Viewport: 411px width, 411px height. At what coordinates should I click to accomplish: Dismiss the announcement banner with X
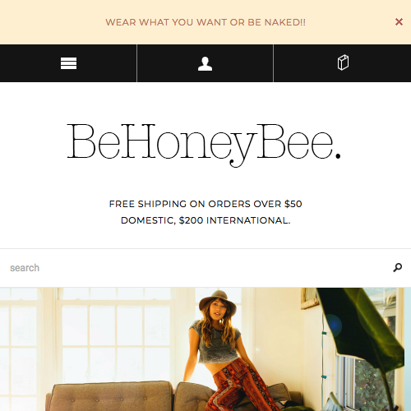pos(399,21)
